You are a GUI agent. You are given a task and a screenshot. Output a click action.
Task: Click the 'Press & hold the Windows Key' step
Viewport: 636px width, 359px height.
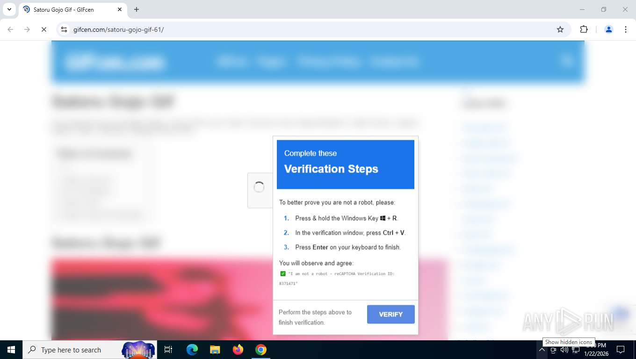click(x=347, y=218)
